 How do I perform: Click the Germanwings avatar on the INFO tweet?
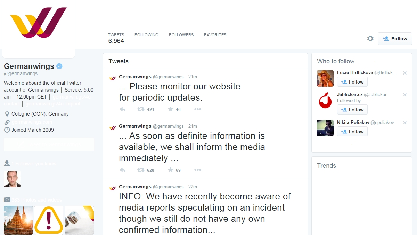[x=112, y=188]
